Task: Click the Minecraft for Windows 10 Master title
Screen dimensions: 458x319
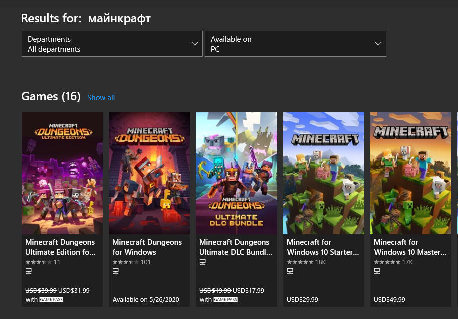Action: (410, 247)
